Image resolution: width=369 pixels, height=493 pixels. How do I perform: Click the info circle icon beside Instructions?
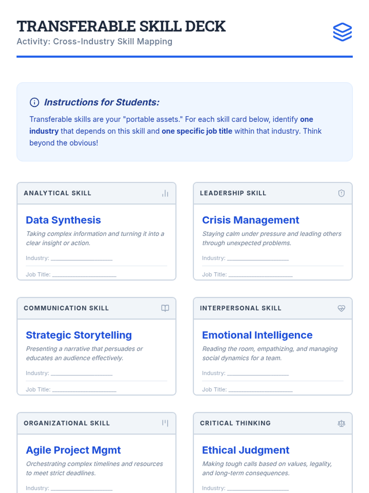coord(34,102)
